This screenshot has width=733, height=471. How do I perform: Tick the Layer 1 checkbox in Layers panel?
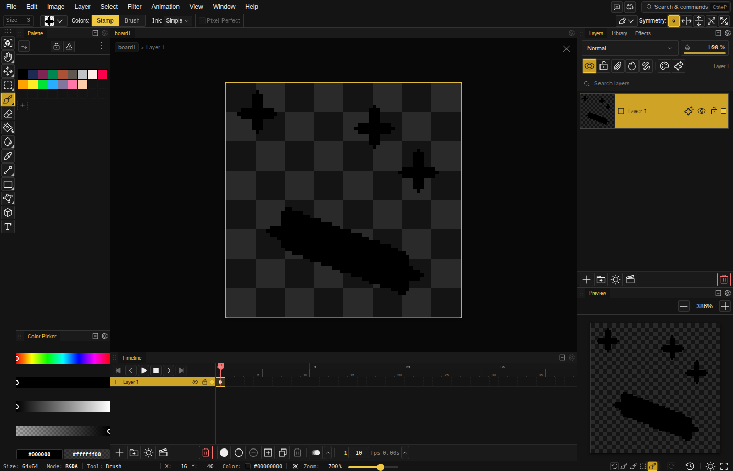coord(621,111)
